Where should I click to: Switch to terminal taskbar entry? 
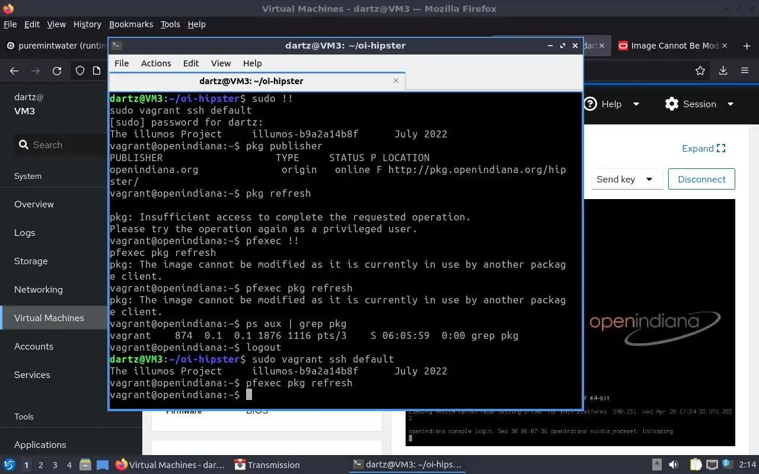(x=407, y=465)
